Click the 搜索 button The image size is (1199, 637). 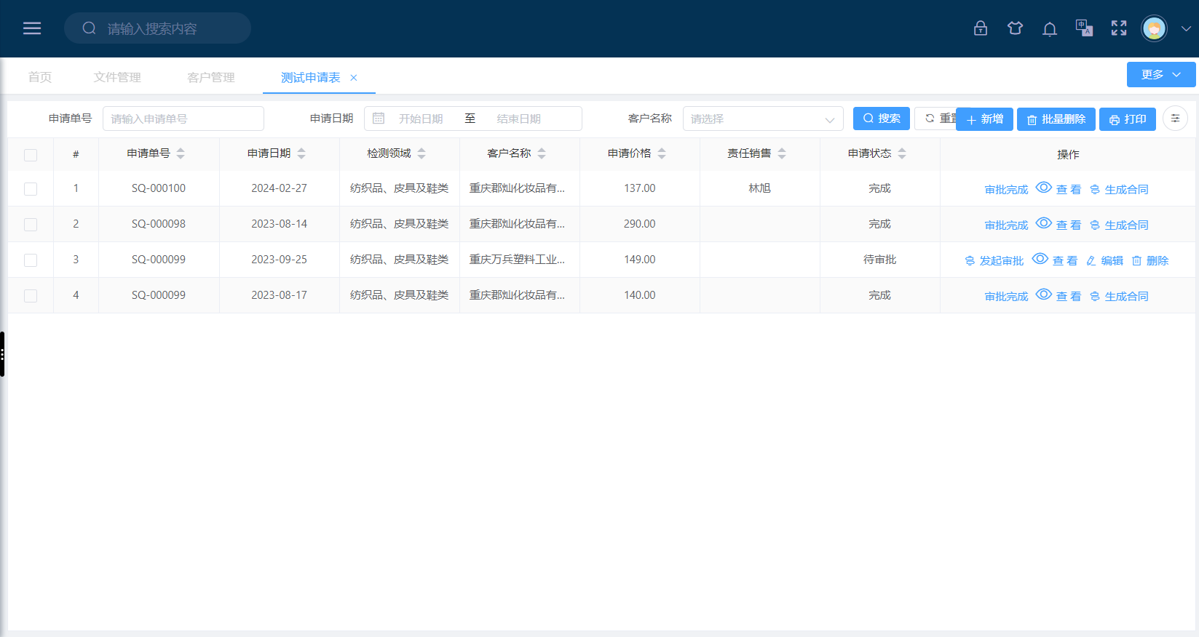pos(882,118)
